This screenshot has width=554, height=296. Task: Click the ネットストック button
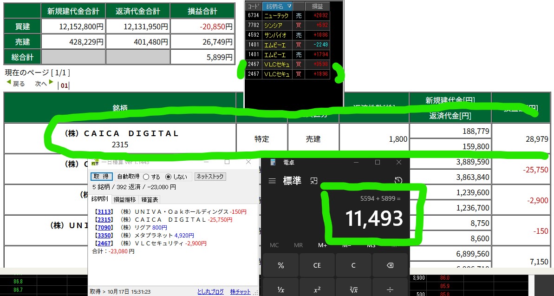[x=210, y=177]
